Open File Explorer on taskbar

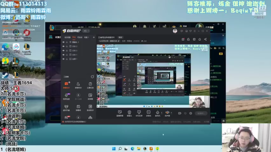click(139, 149)
